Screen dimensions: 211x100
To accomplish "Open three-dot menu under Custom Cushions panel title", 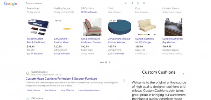I will tap(143, 77).
